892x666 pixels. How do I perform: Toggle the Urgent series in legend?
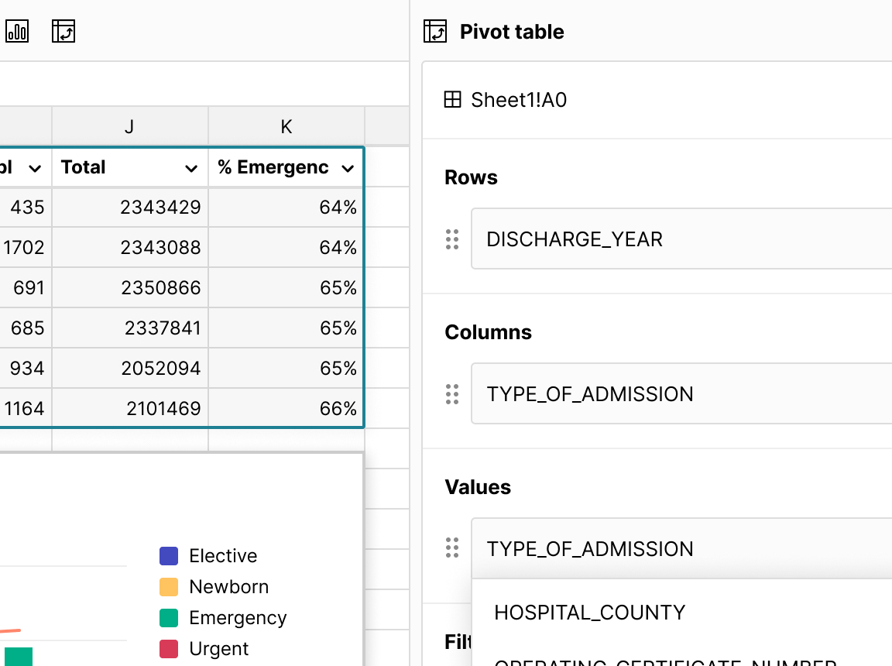pos(219,649)
